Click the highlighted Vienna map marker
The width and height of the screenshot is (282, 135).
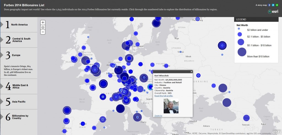point(151,87)
